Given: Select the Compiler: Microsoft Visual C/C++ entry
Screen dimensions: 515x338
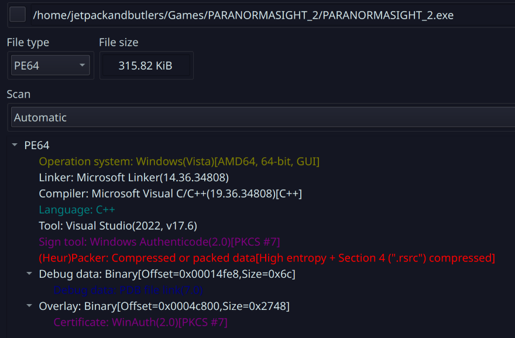Looking at the screenshot, I should click(x=170, y=194).
